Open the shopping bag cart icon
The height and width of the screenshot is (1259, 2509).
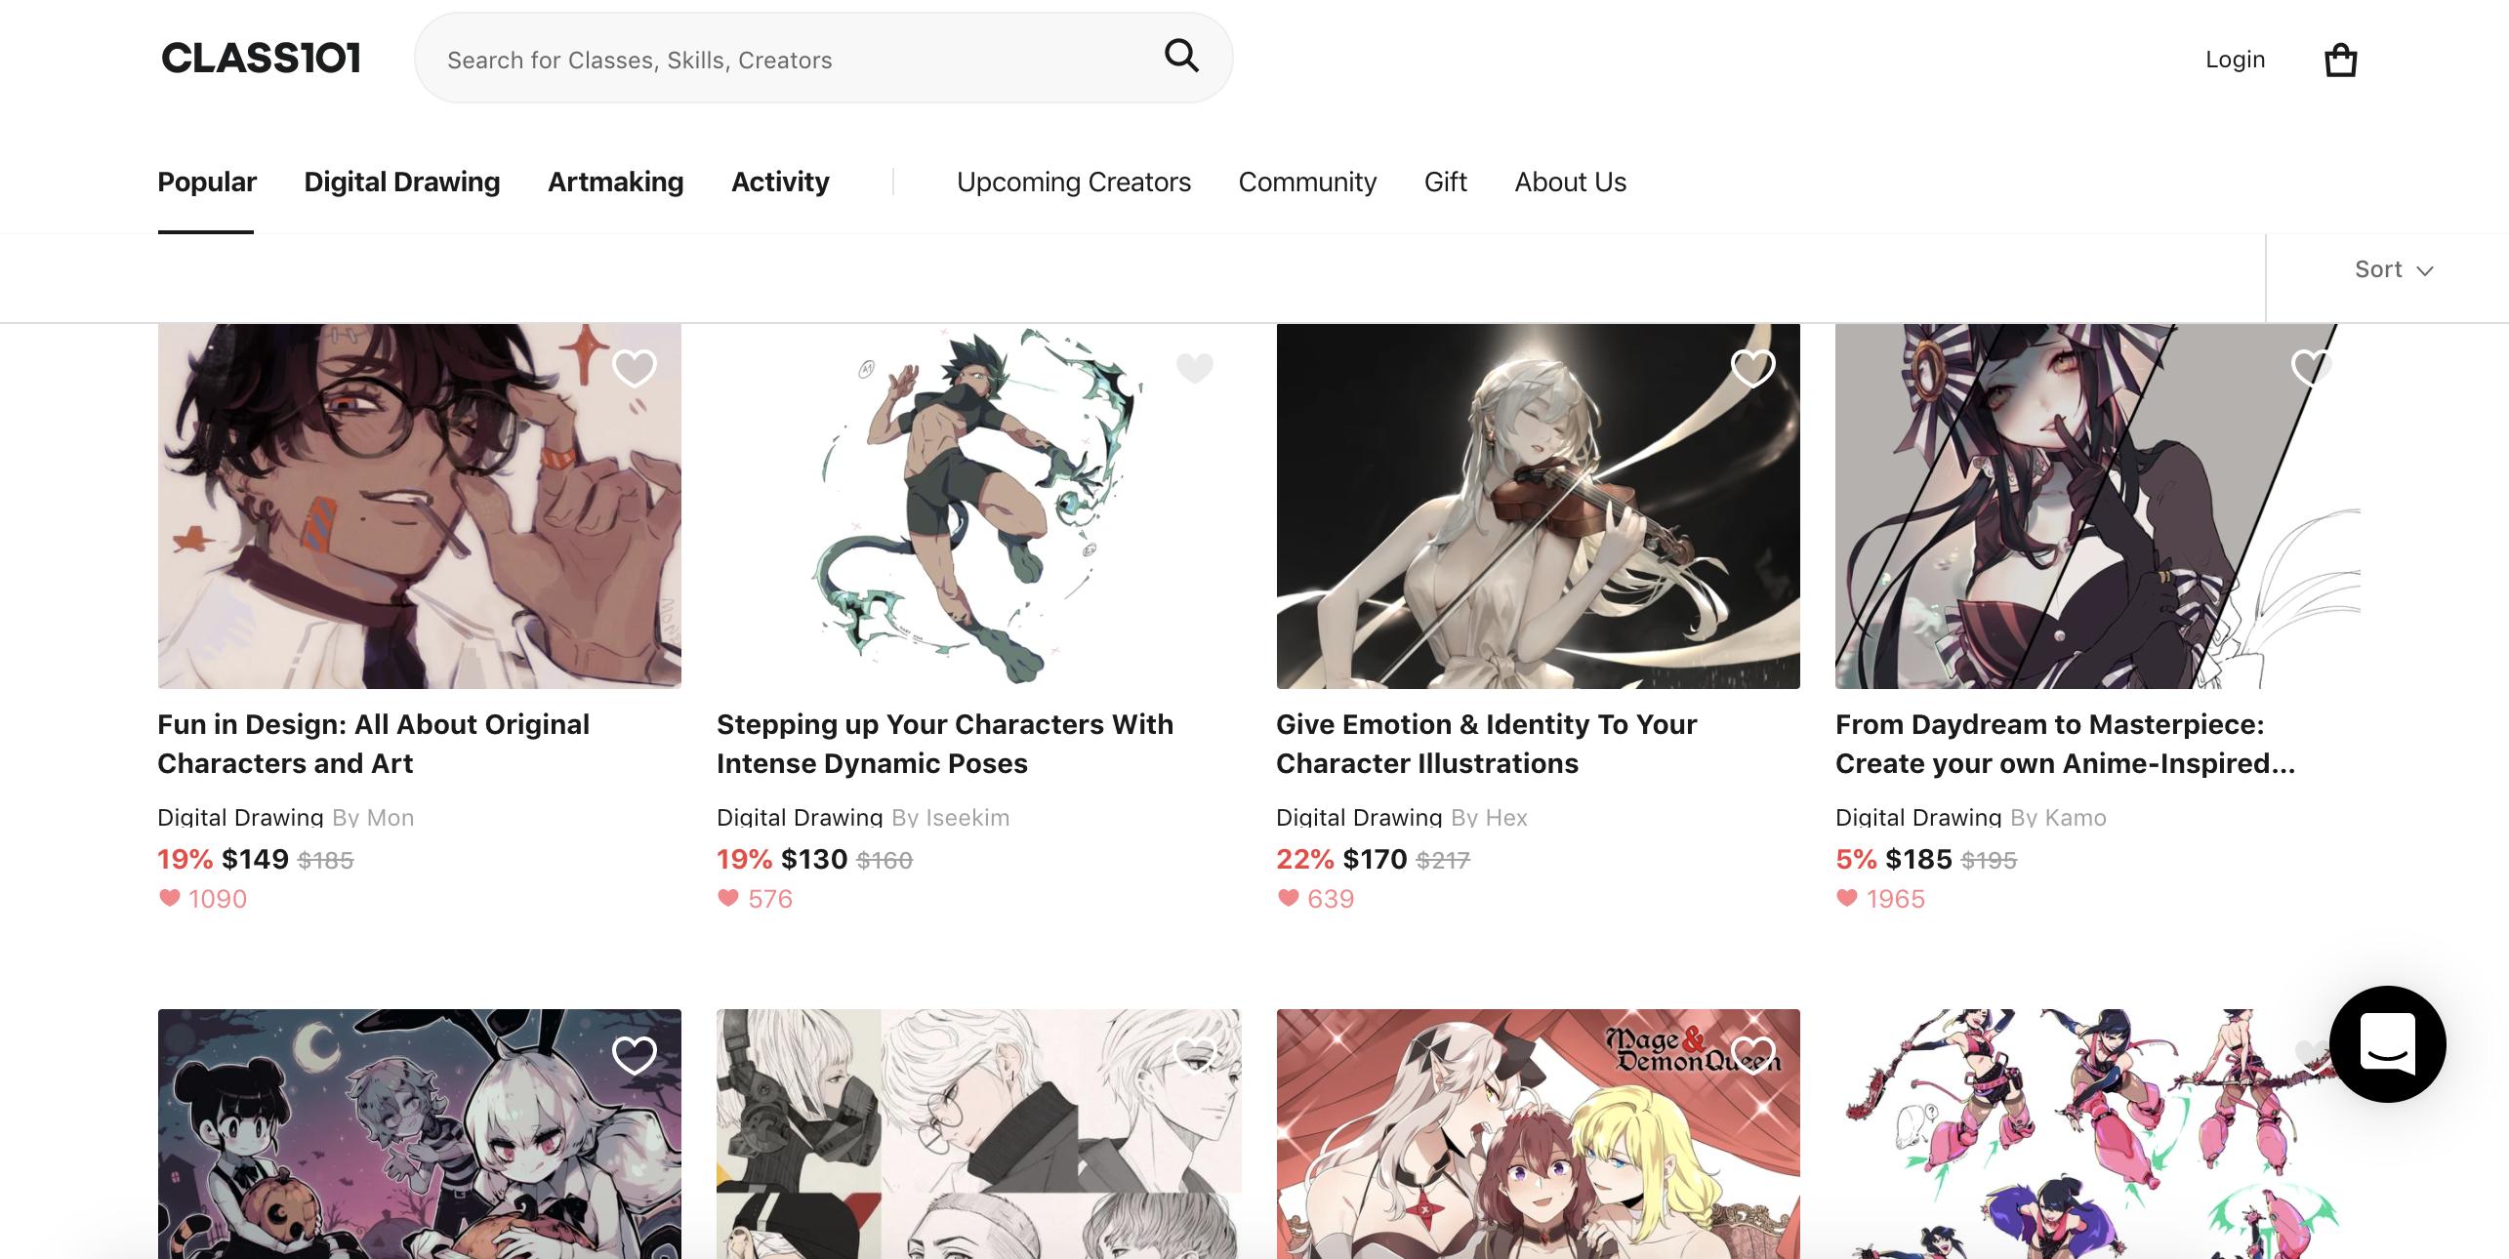coord(2340,61)
